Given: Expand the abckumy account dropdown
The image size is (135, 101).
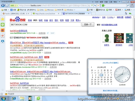Looking at the screenshot, I should click(x=100, y=17).
